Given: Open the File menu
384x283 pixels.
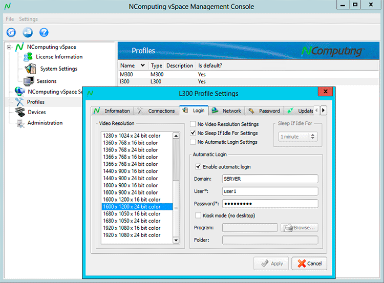Looking at the screenshot, I should point(10,19).
